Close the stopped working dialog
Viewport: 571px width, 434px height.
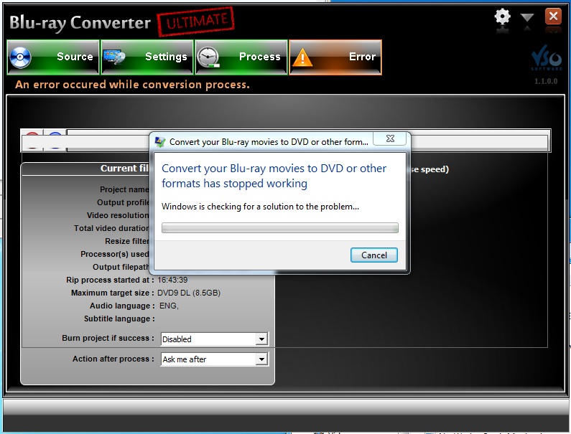[x=390, y=138]
